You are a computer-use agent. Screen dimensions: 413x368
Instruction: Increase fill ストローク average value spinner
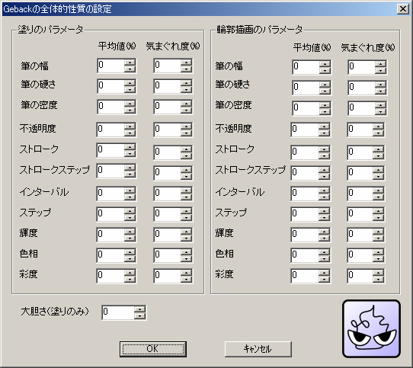coord(130,147)
